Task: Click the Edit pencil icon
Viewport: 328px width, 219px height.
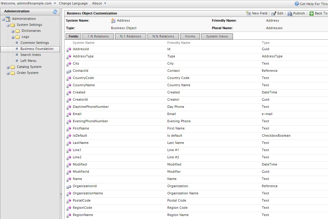Action: (x=274, y=14)
